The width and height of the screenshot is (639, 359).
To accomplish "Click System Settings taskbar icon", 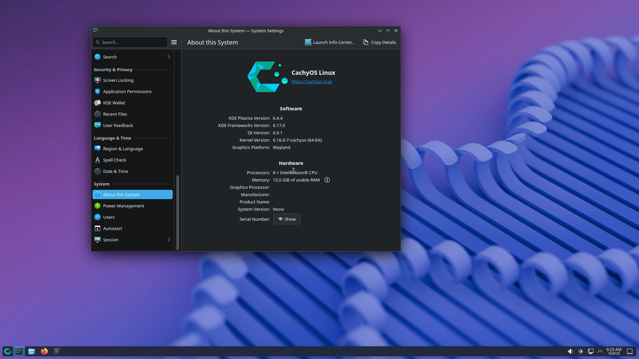I will (19, 351).
